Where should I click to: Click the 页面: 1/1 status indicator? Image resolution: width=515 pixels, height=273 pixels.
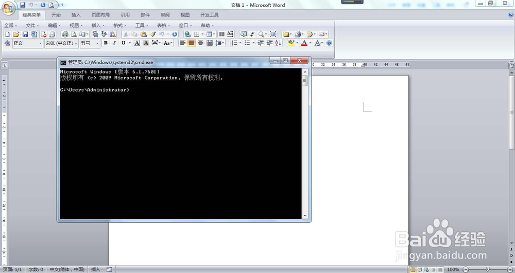click(x=12, y=269)
